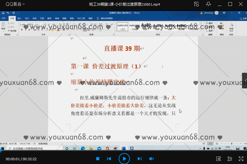The image size is (247, 164).
Task: Open the video toolbox icon
Action: pos(219,159)
